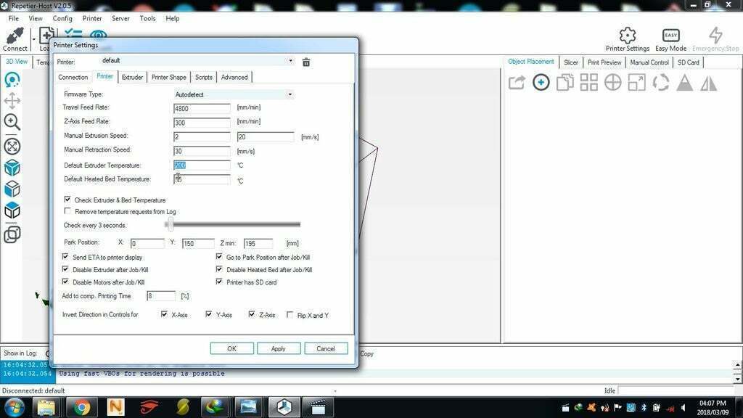This screenshot has width=743, height=418.
Task: Switch to Easy Mode
Action: pos(670,39)
